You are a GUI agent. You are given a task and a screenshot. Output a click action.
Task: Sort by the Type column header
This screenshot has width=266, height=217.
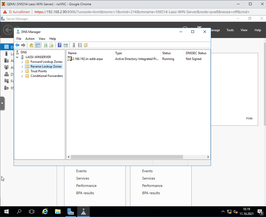137,53
